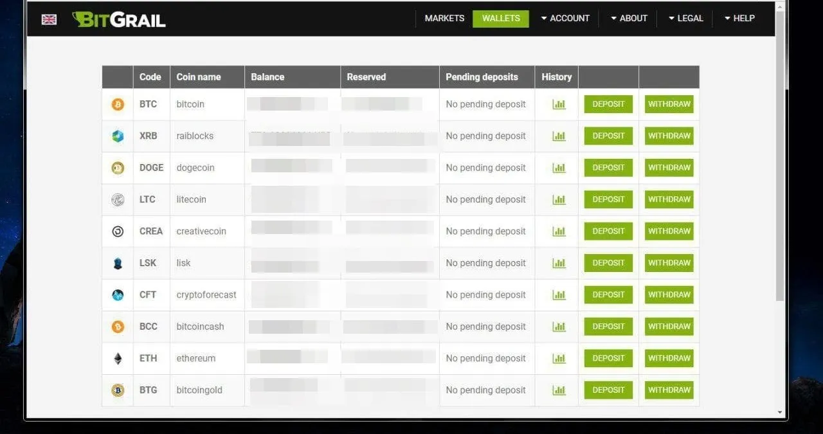Open the history chart for ETH
823x434 pixels.
point(559,358)
